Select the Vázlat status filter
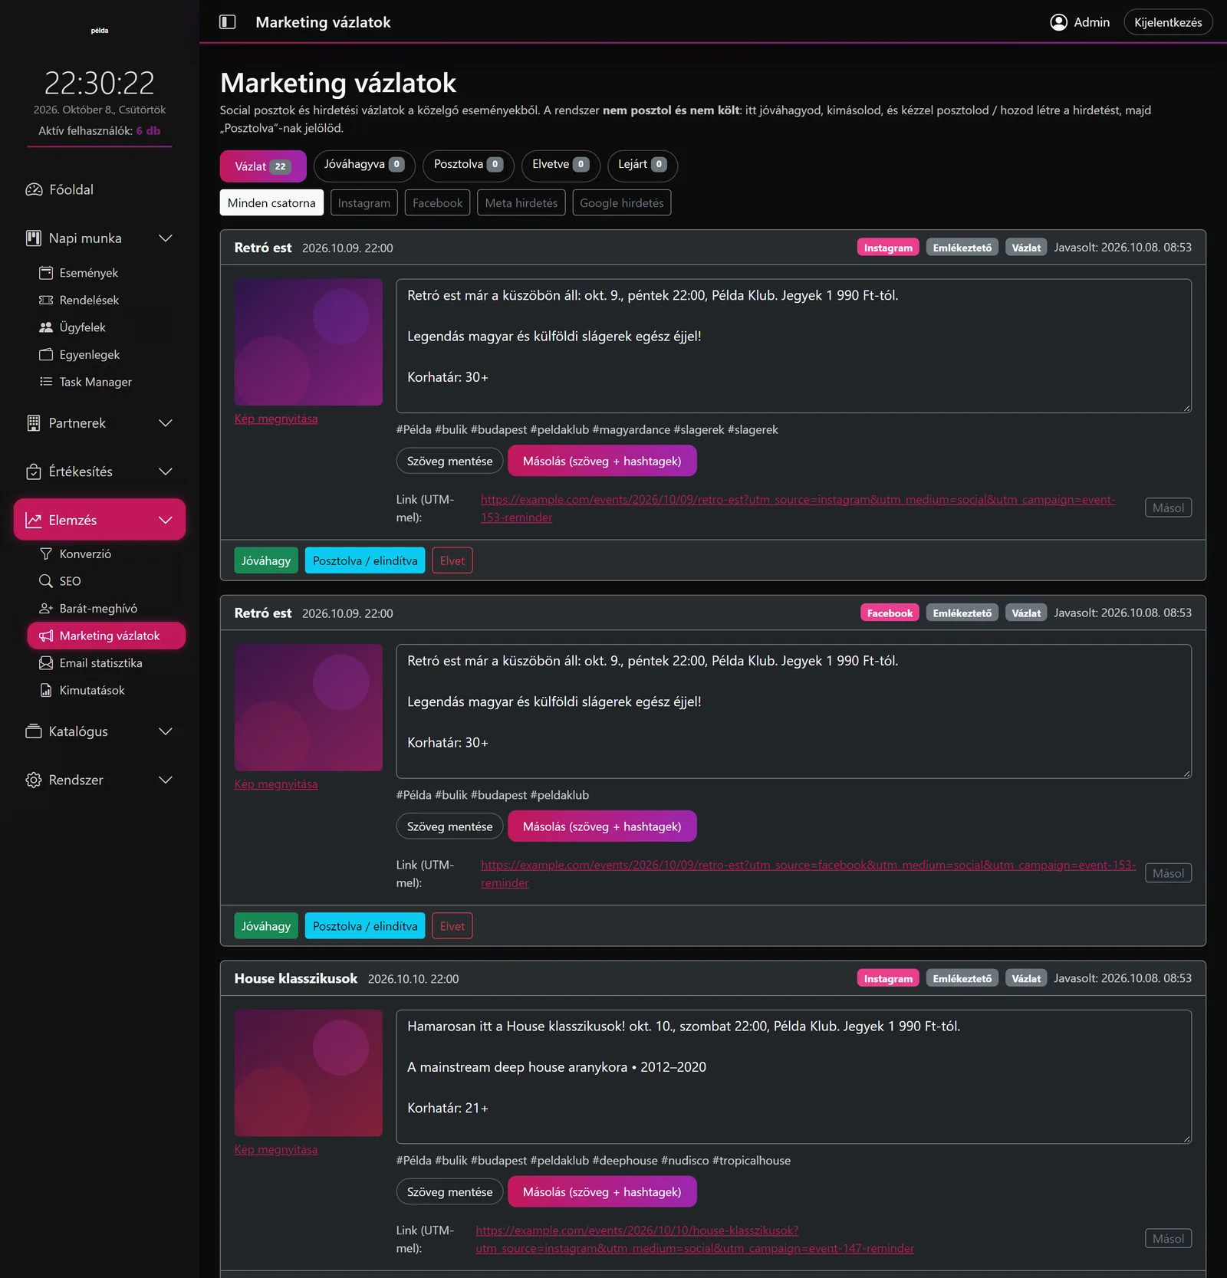Viewport: 1227px width, 1278px height. [263, 166]
